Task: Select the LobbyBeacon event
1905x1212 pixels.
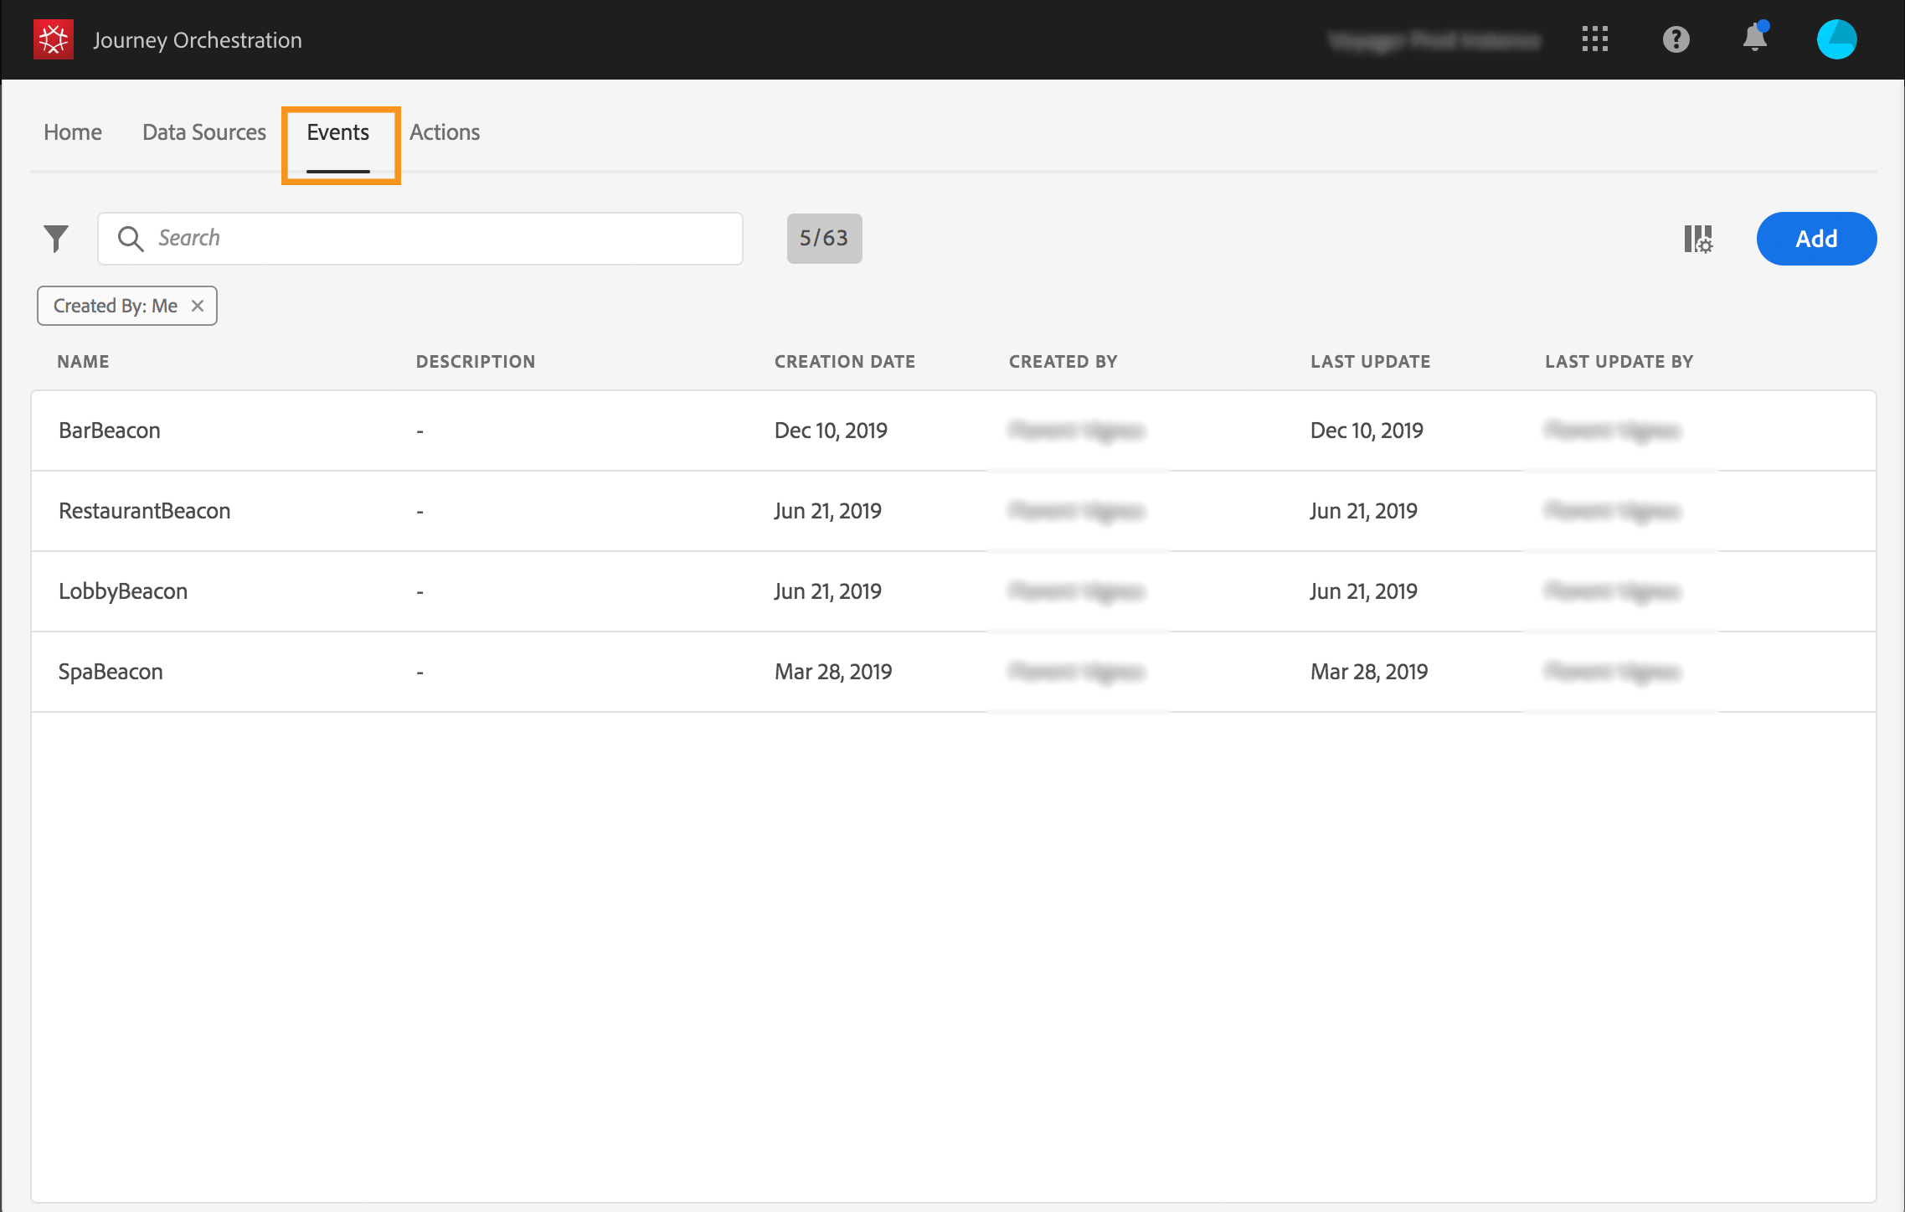Action: (123, 591)
